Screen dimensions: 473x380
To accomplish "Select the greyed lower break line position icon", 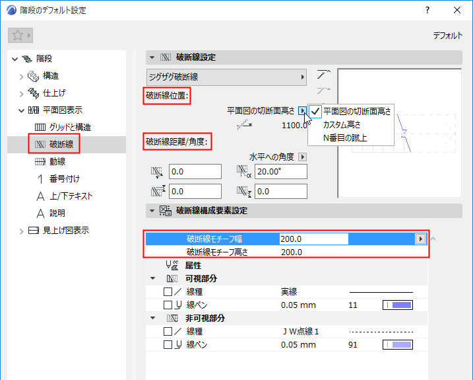I will coord(324,91).
